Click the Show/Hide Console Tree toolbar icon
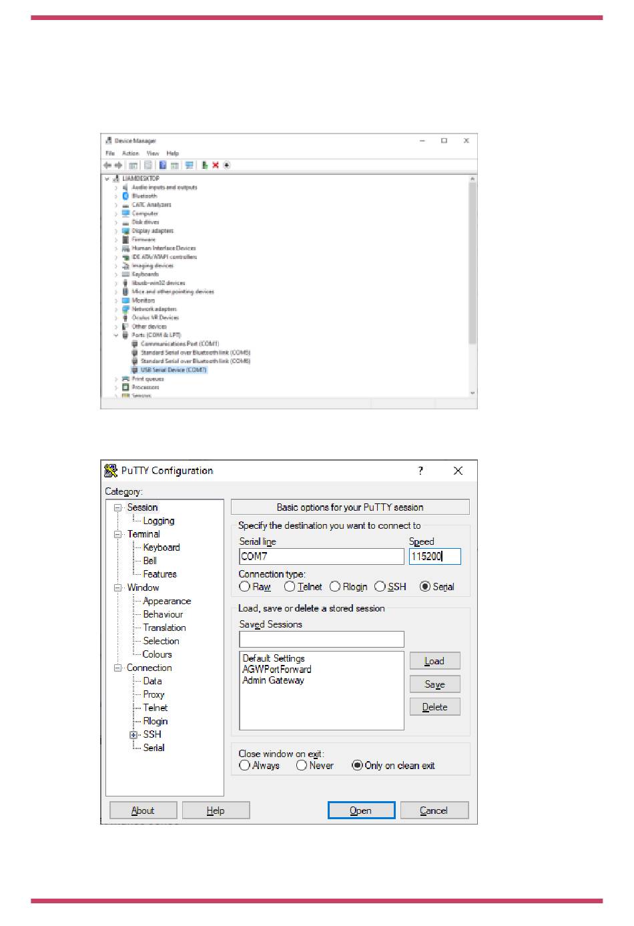634x926 pixels. (x=133, y=165)
